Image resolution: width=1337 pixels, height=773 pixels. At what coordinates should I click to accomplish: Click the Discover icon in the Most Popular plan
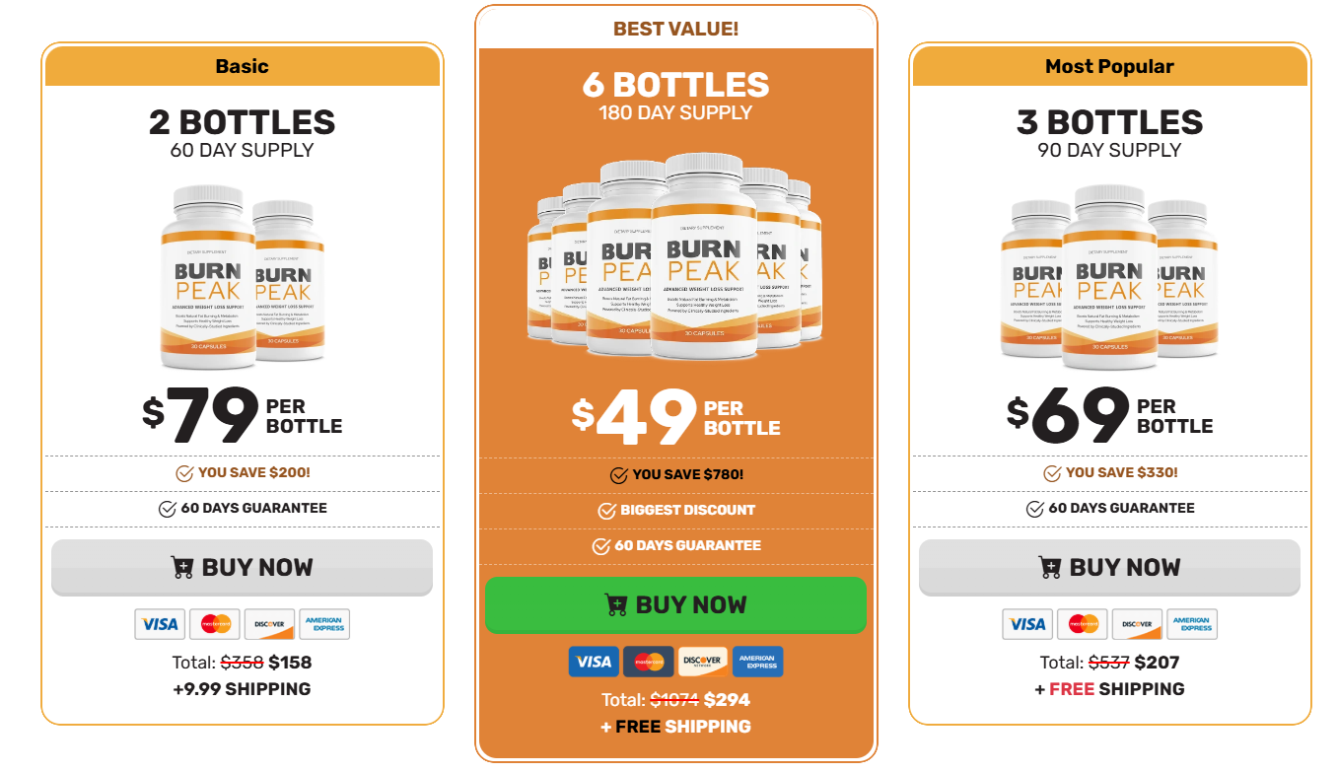[x=1137, y=624]
